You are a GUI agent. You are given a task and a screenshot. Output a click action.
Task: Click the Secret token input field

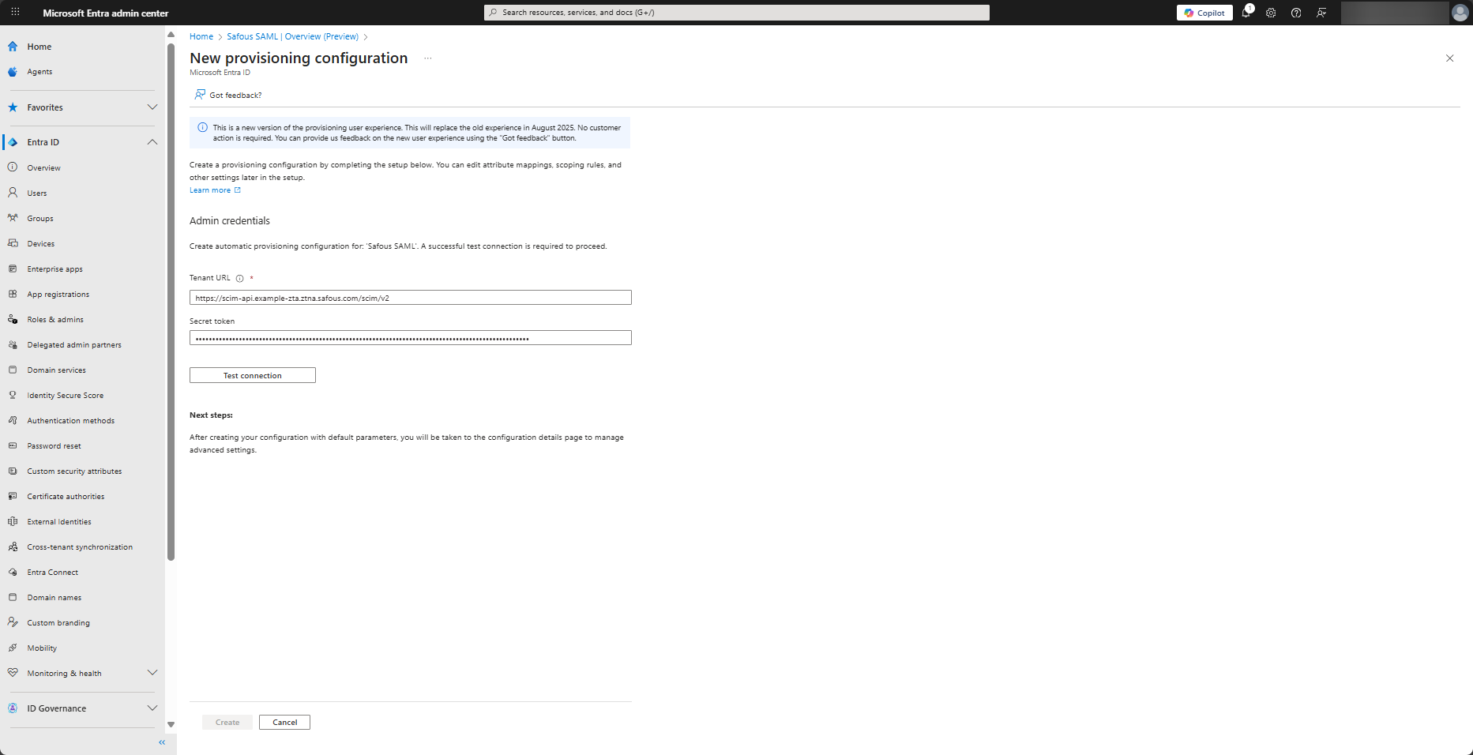[410, 338]
